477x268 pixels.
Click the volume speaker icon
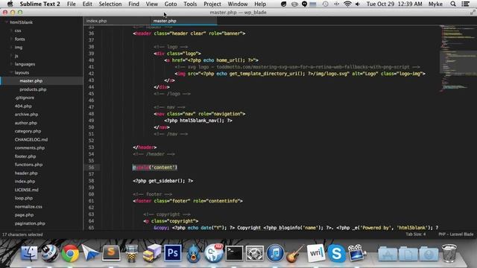[358, 4]
